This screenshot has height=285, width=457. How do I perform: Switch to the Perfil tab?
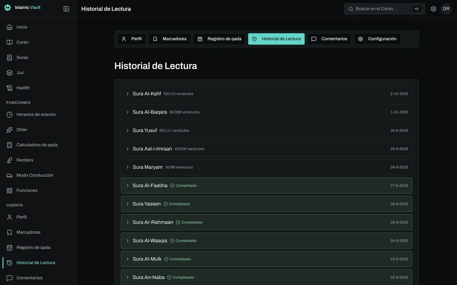(132, 39)
